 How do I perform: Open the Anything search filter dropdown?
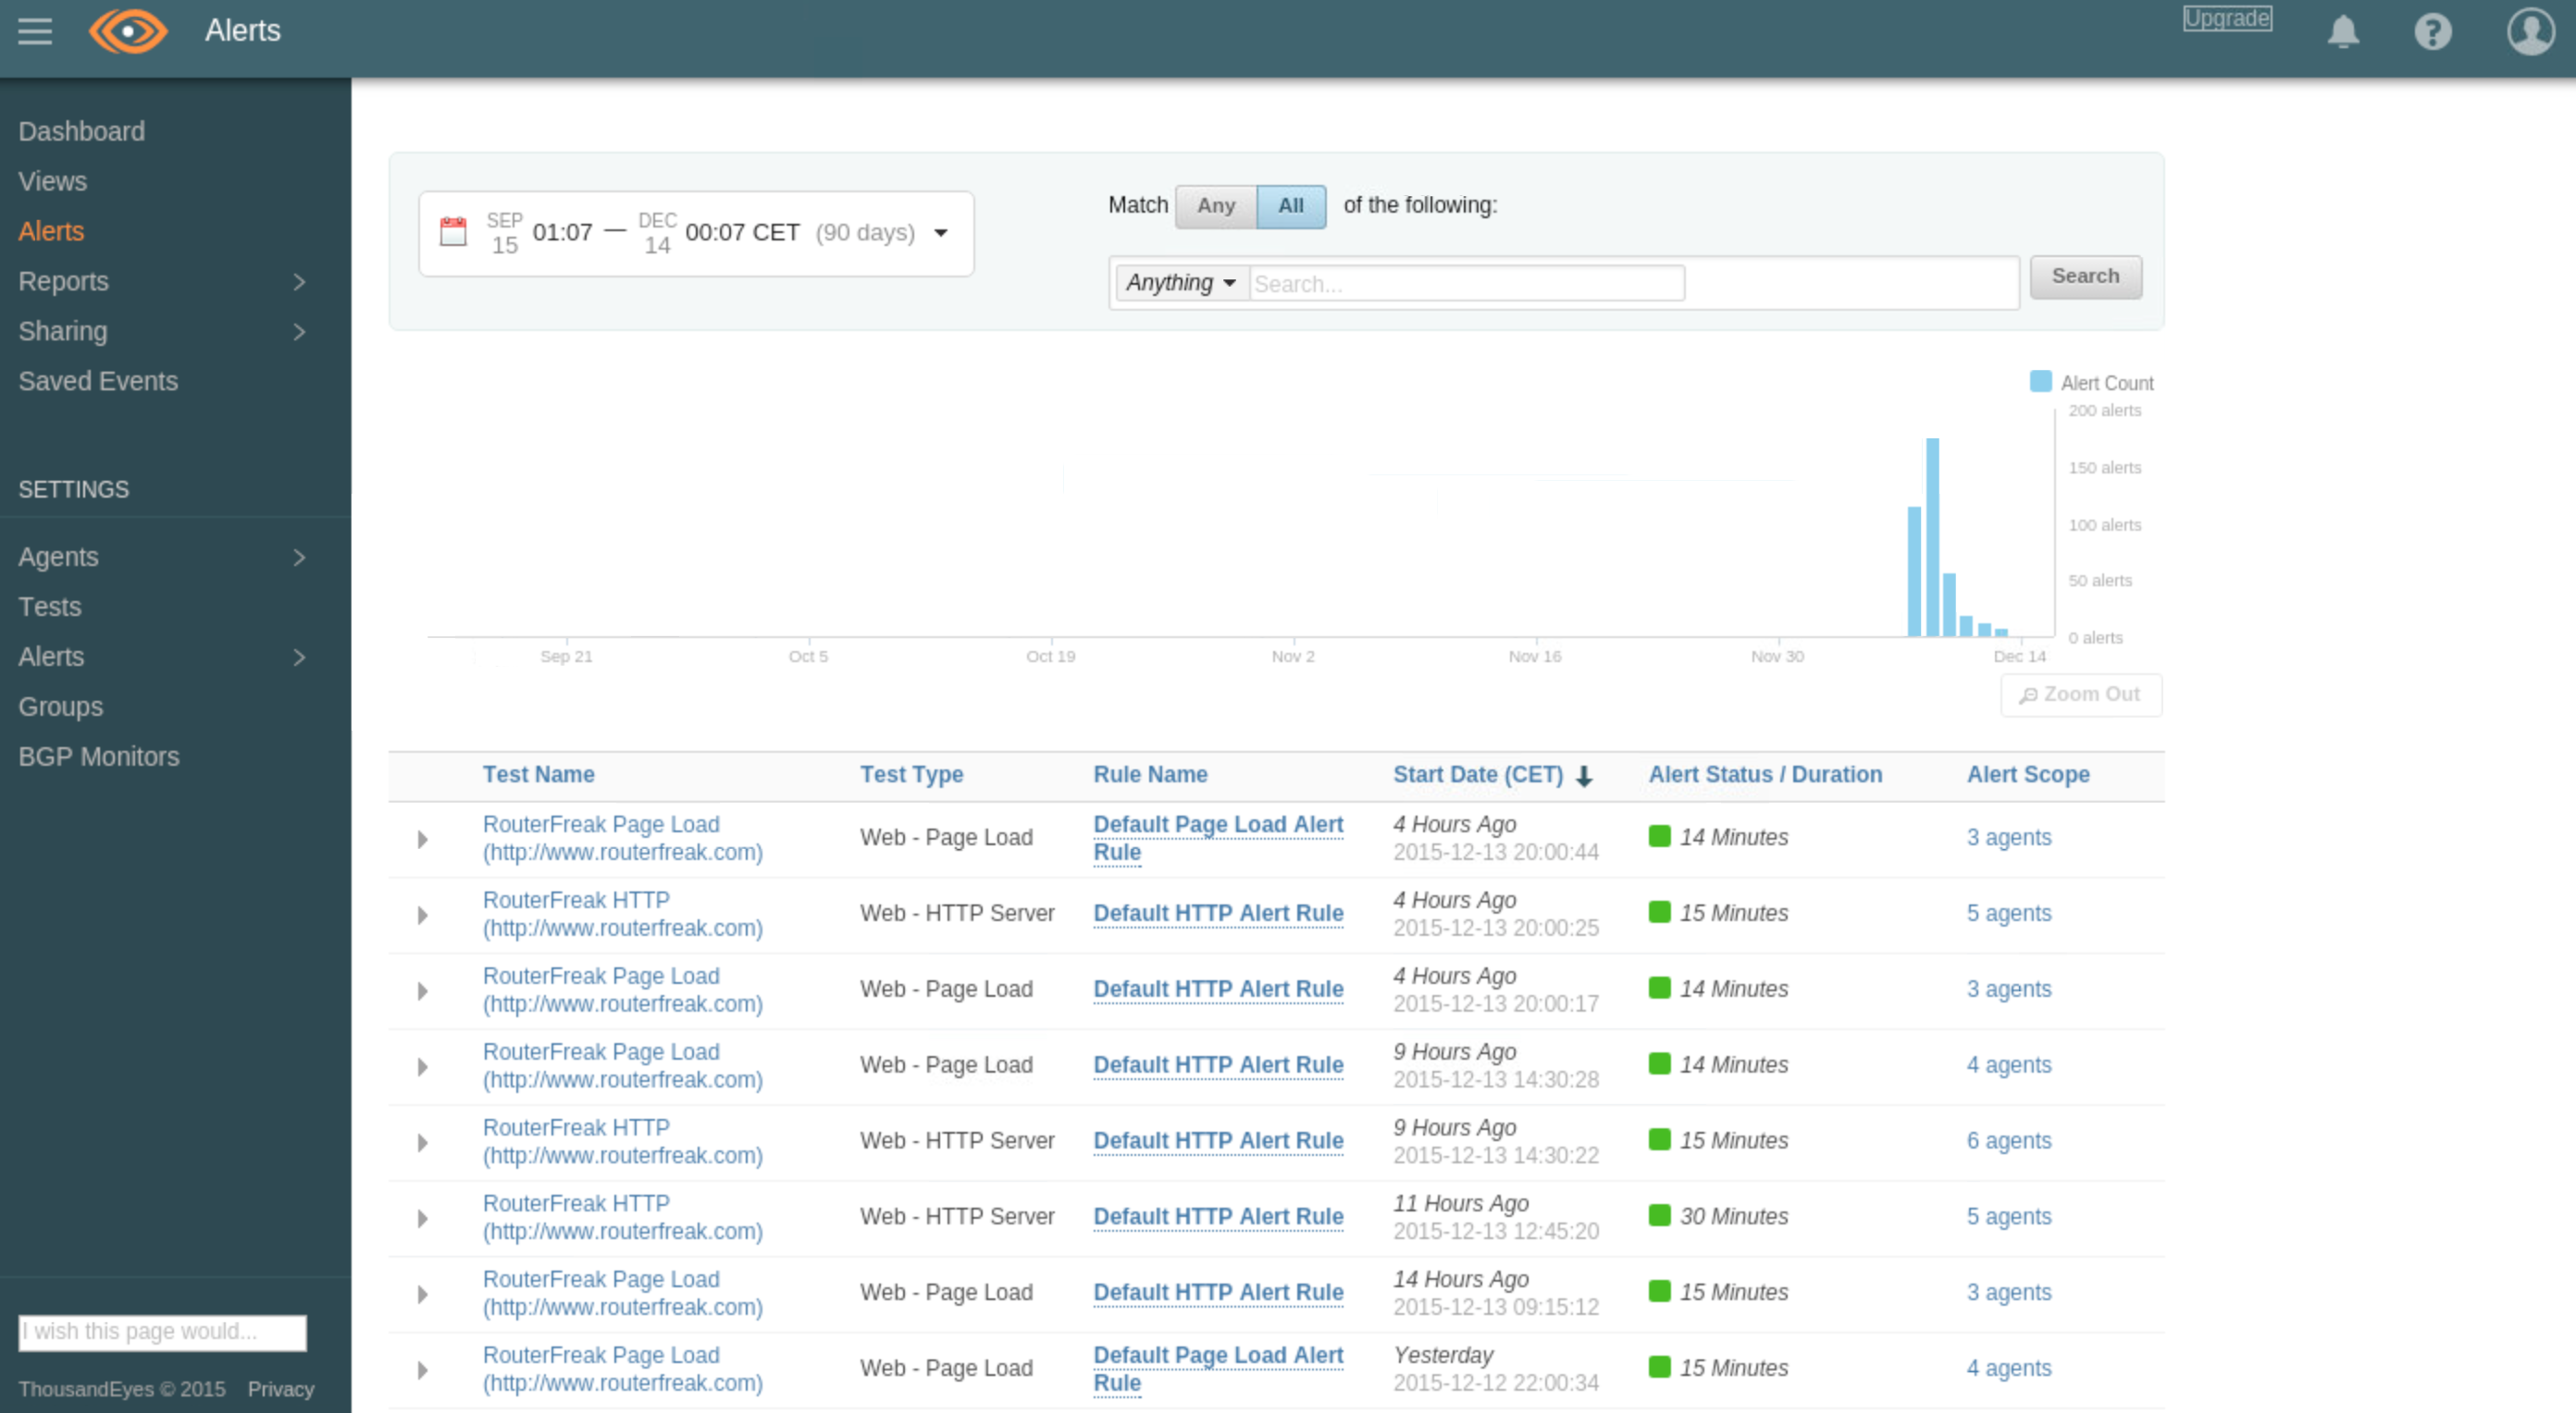tap(1180, 283)
